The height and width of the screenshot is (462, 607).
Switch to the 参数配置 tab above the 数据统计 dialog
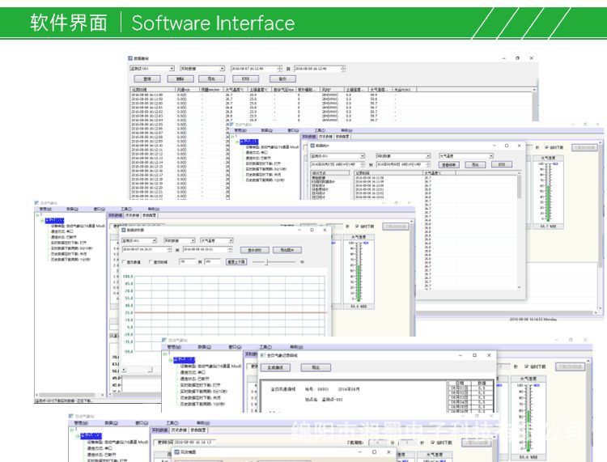tap(342, 137)
